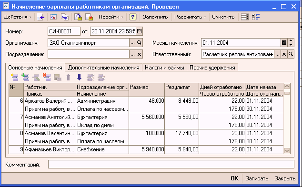Open selection list for Подразделение field

(132, 54)
